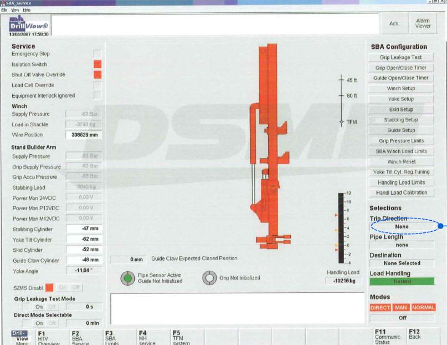Select MAN mode
Screen dimensions: 447x345
(x=401, y=307)
